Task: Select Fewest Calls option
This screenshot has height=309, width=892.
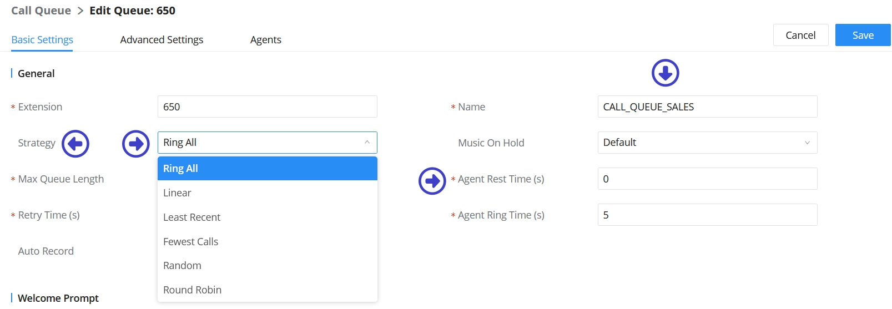Action: coord(267,242)
